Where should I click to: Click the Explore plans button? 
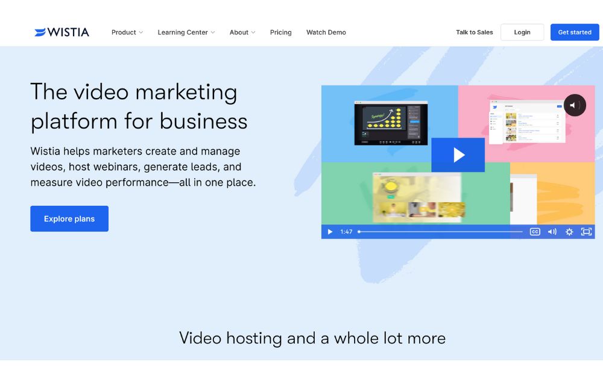[69, 218]
